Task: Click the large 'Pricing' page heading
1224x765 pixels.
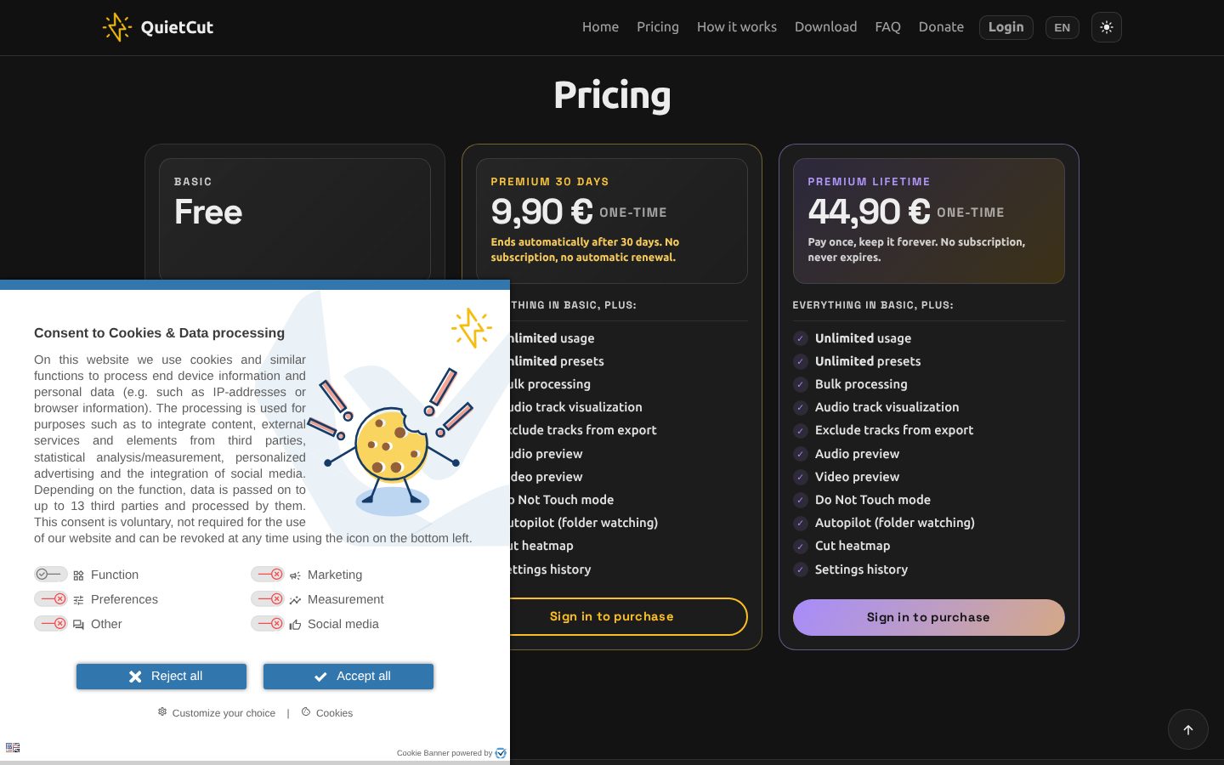Action: 612,95
